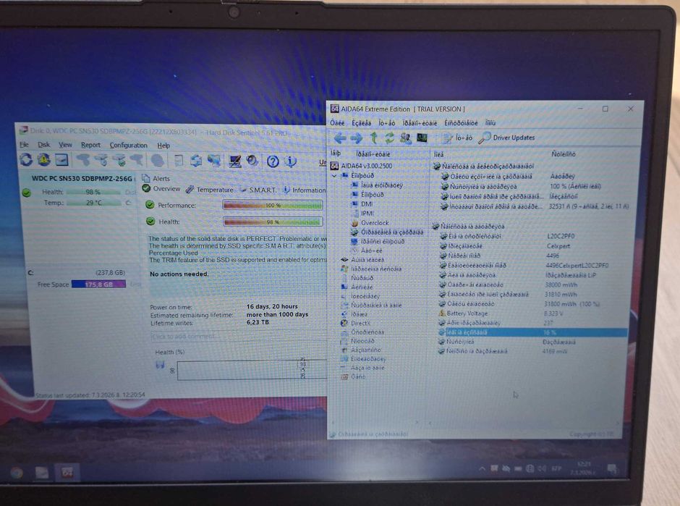Click the highlighted 16 % row in AIDA64
Screen dimensions: 680x506
532,332
